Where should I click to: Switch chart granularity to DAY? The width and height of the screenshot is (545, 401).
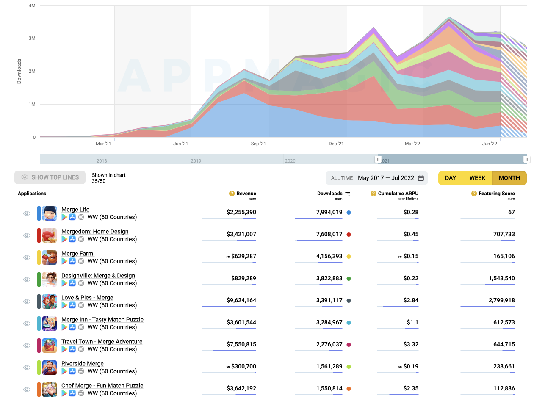(x=451, y=178)
